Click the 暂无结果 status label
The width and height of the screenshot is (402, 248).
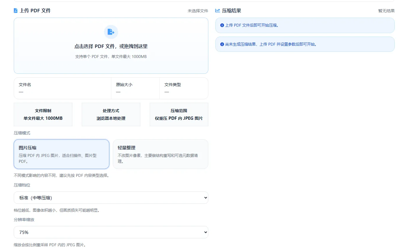pyautogui.click(x=386, y=11)
